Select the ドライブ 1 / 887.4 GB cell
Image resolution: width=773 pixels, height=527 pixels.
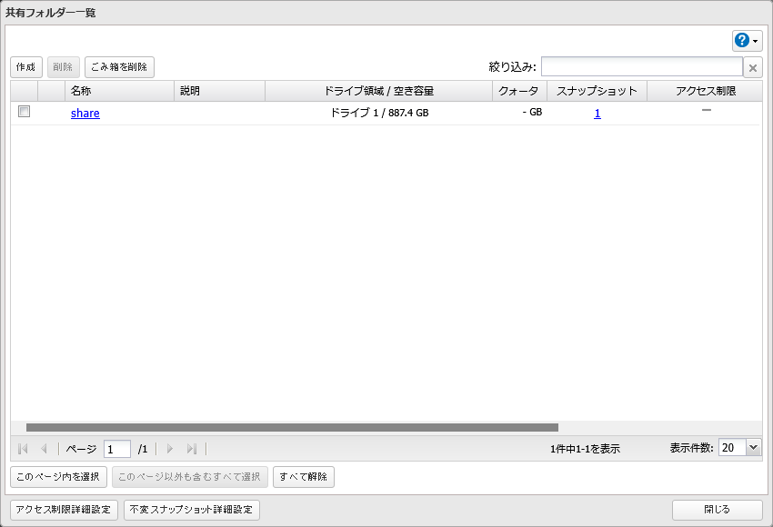coord(378,113)
